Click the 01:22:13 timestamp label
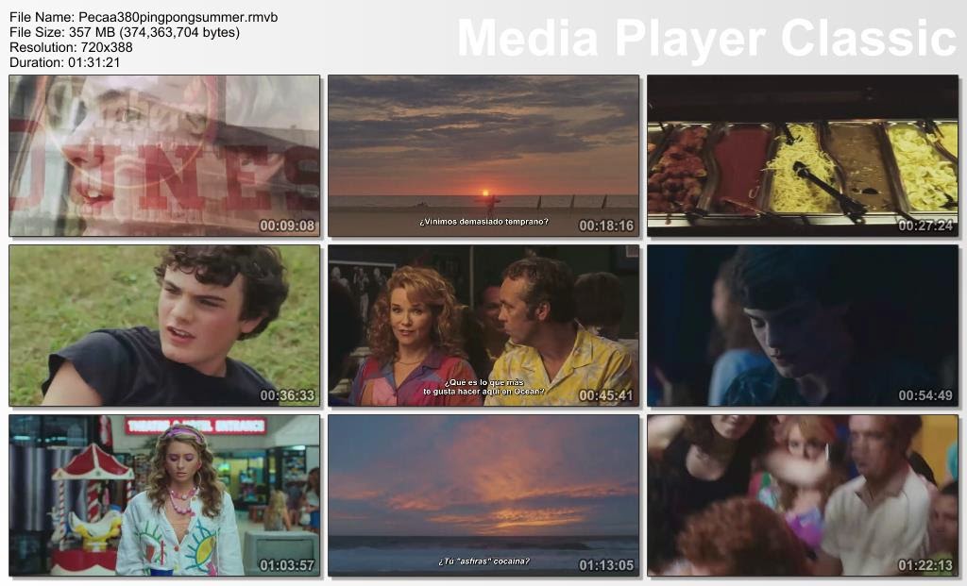The image size is (967, 586). (925, 565)
